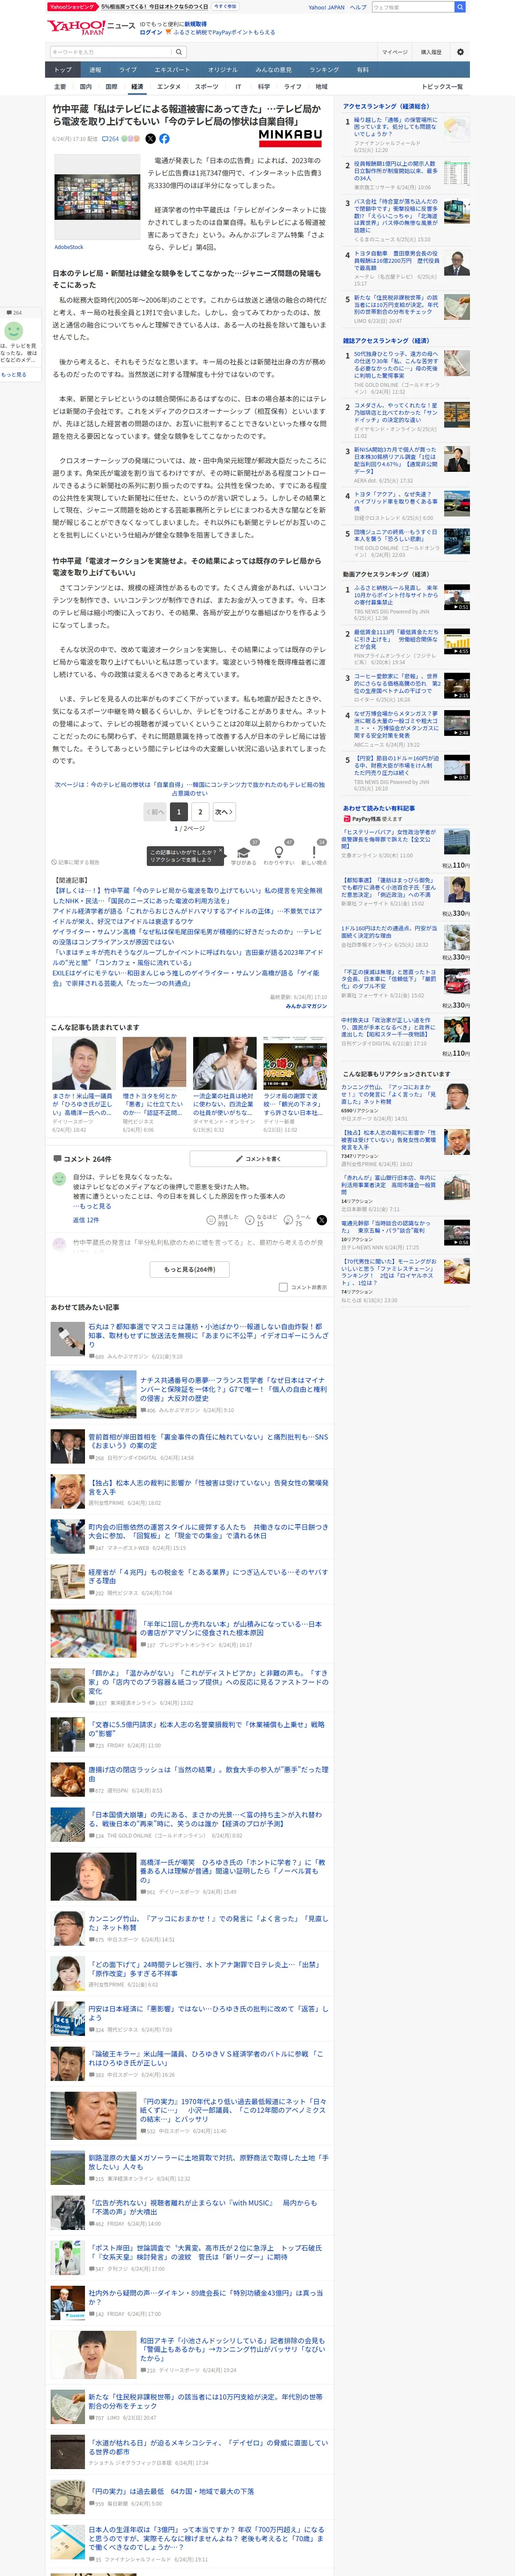Open ranking item バス会社「待合室が落ち込んだ」
Image resolution: width=515 pixels, height=2576 pixels.
pyautogui.click(x=397, y=215)
